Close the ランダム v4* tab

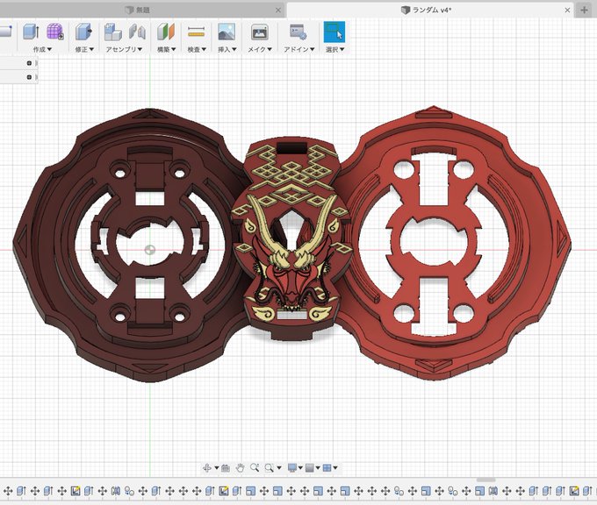pyautogui.click(x=567, y=11)
